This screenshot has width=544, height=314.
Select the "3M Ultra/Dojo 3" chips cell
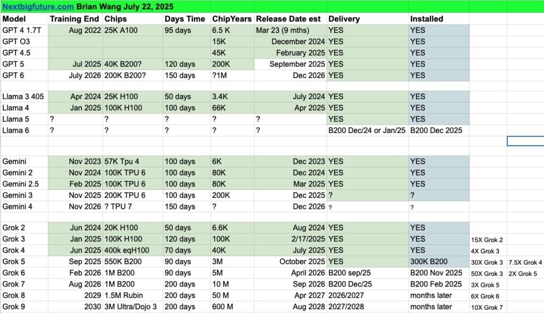pos(133,307)
